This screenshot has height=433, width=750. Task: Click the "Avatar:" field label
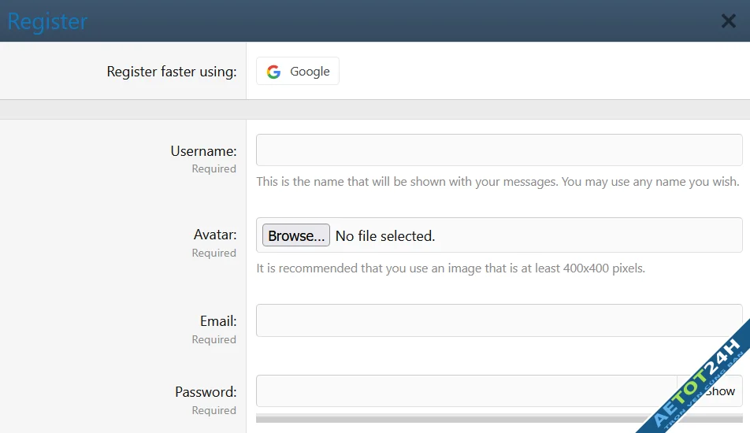[x=214, y=235]
